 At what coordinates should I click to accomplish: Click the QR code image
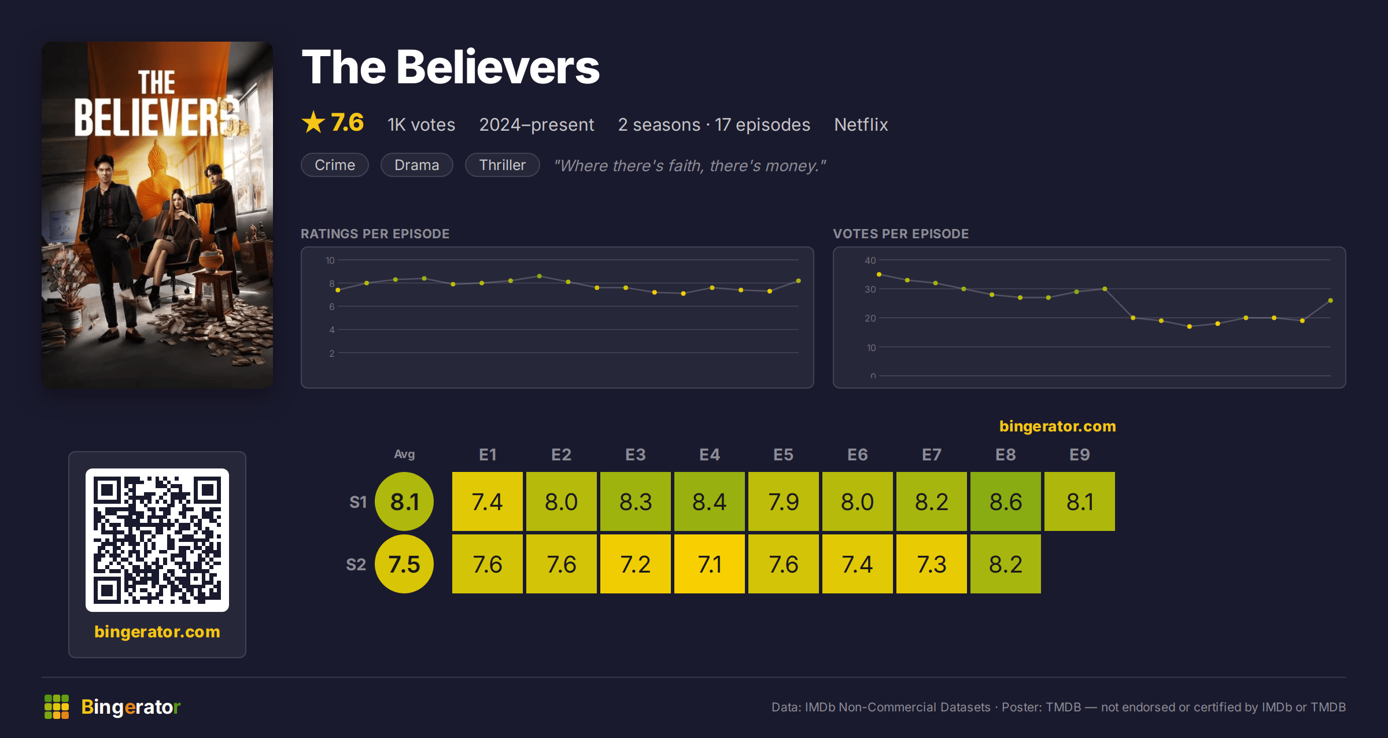[x=157, y=540]
